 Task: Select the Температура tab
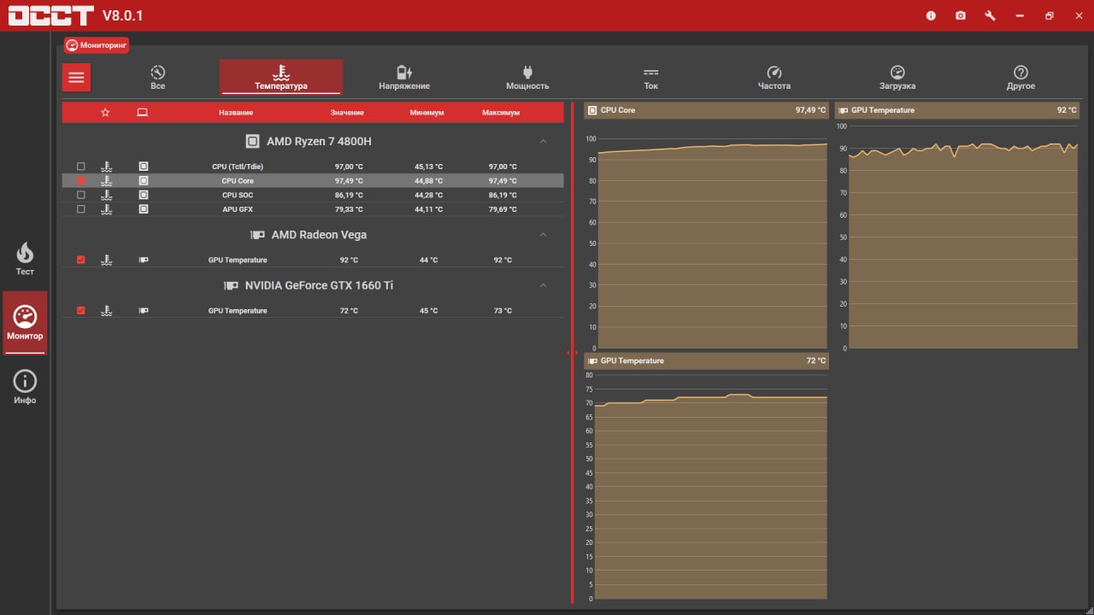tap(281, 77)
